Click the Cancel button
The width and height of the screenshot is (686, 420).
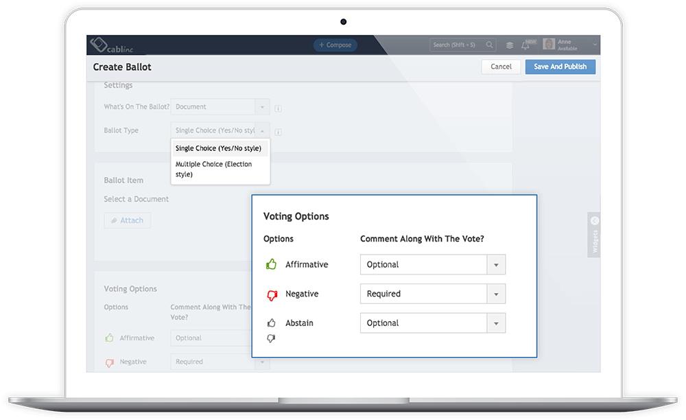click(x=501, y=67)
